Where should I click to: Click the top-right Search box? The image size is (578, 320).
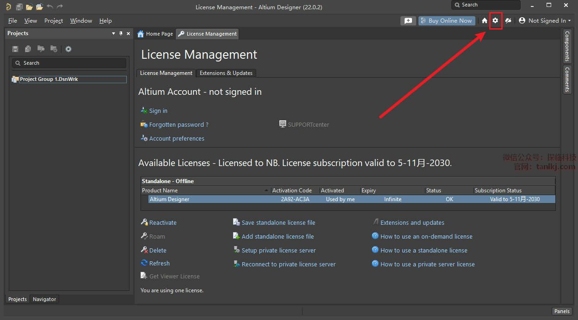click(x=486, y=5)
